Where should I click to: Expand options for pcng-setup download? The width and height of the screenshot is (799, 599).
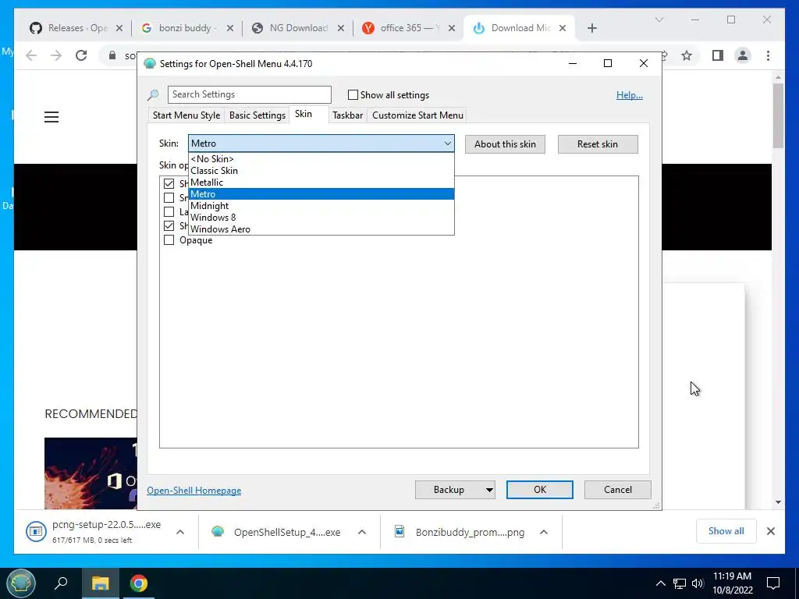(180, 532)
